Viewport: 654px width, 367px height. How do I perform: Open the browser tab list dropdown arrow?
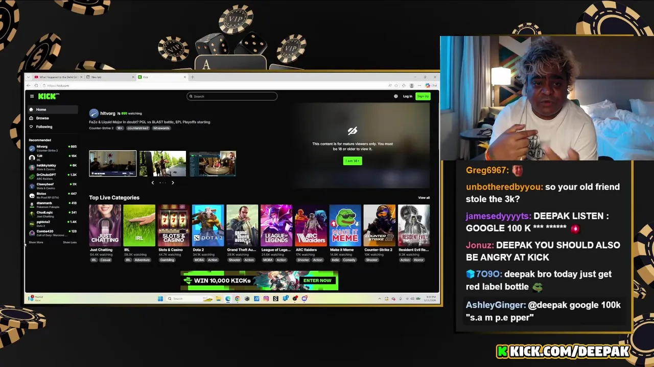(x=29, y=77)
